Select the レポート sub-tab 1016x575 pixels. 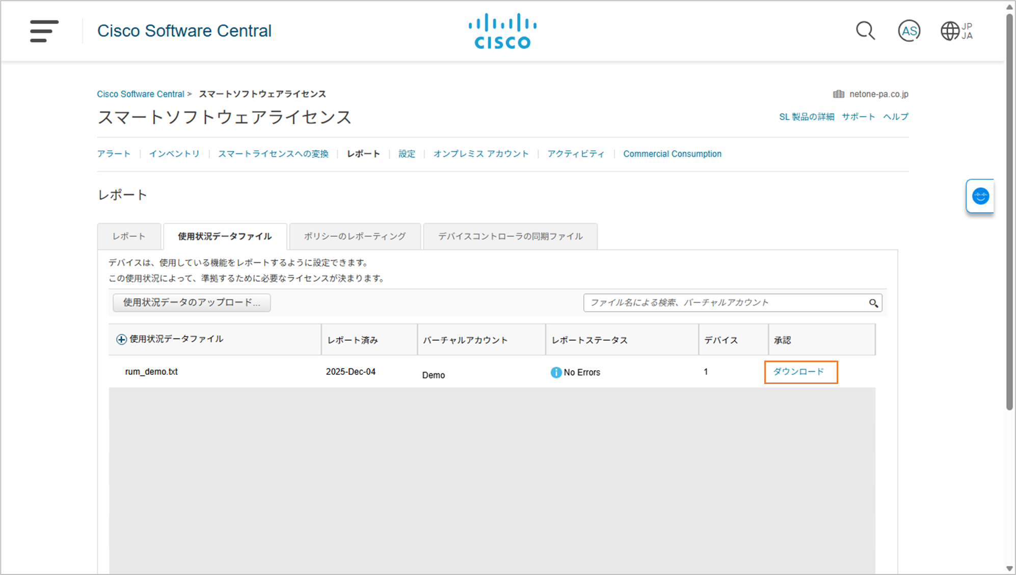(x=129, y=236)
